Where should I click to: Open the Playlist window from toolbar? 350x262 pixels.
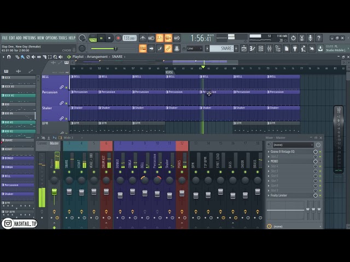(244, 49)
